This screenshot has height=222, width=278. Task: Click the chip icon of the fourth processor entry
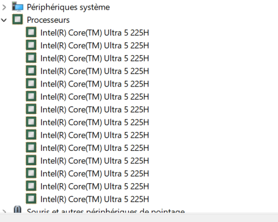(x=31, y=71)
